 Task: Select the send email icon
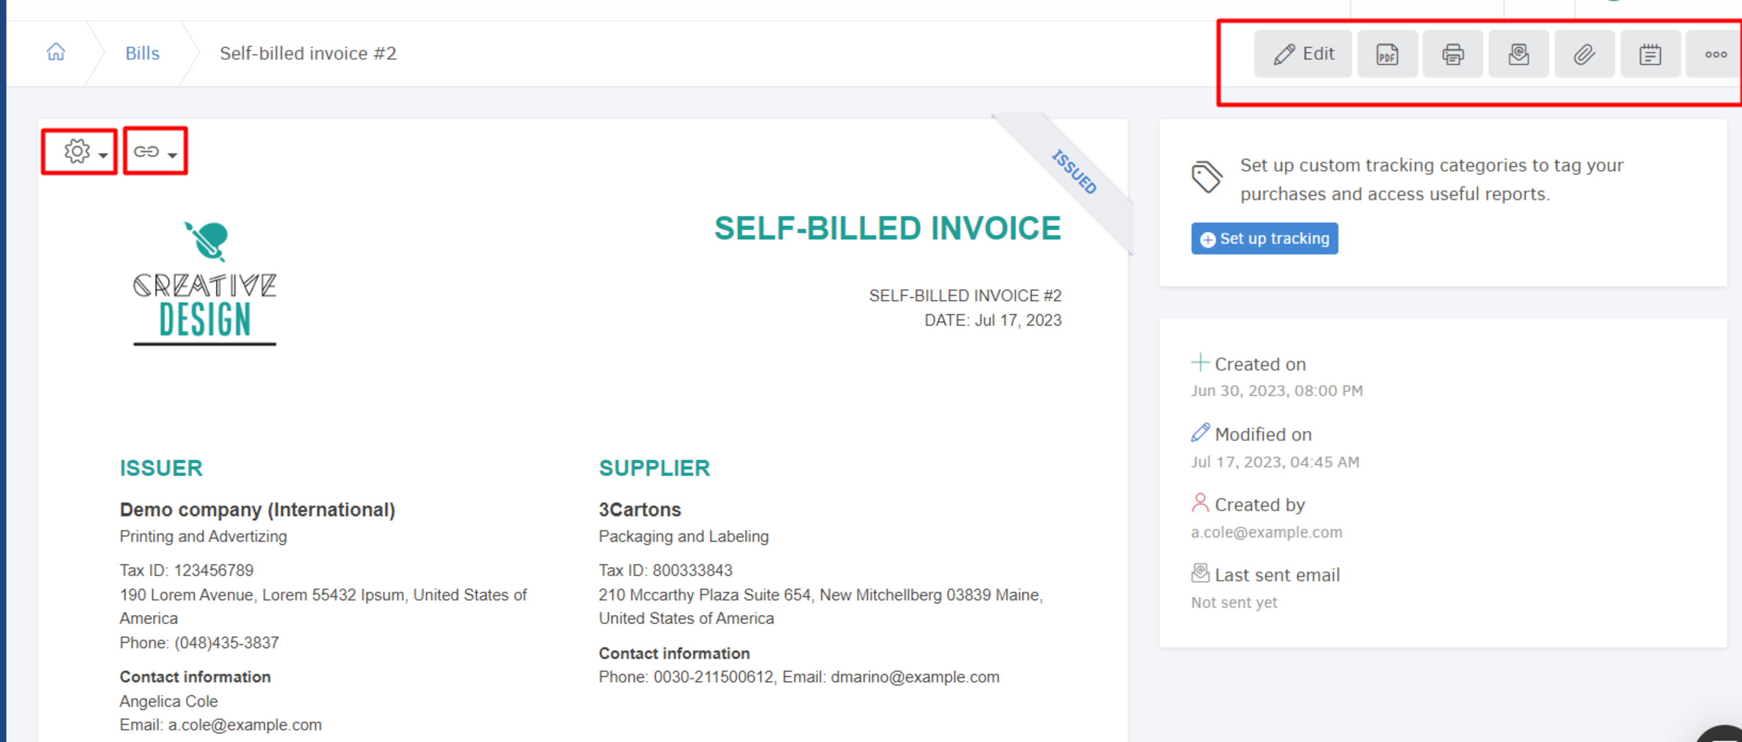click(1517, 53)
